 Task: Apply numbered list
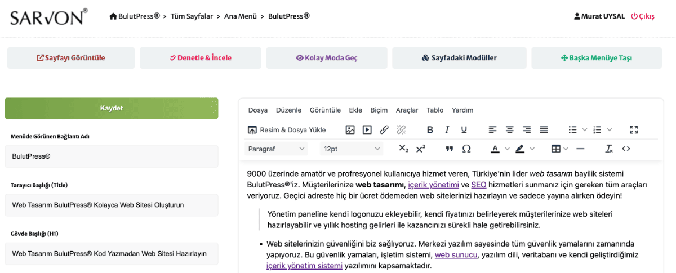(597, 130)
